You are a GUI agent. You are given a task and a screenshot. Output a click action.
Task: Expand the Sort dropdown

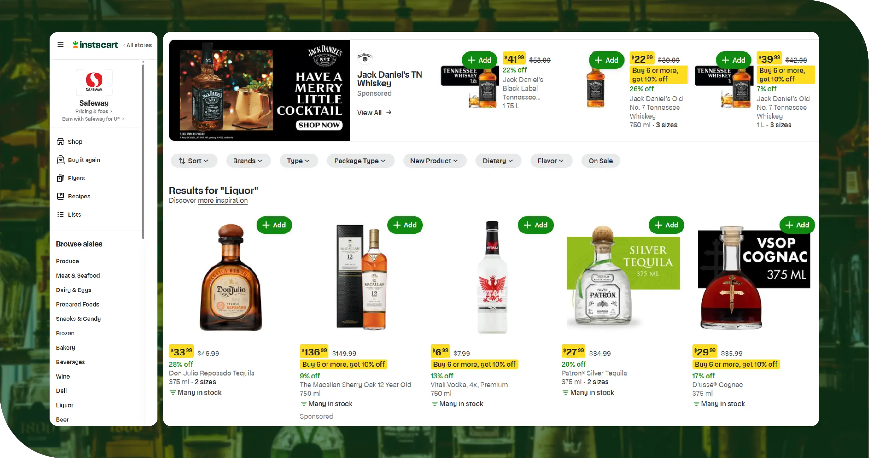193,161
